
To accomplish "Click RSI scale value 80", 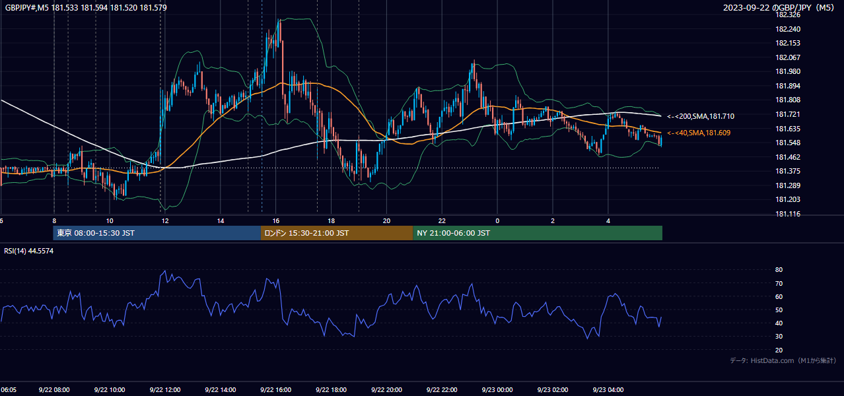I will (x=779, y=270).
